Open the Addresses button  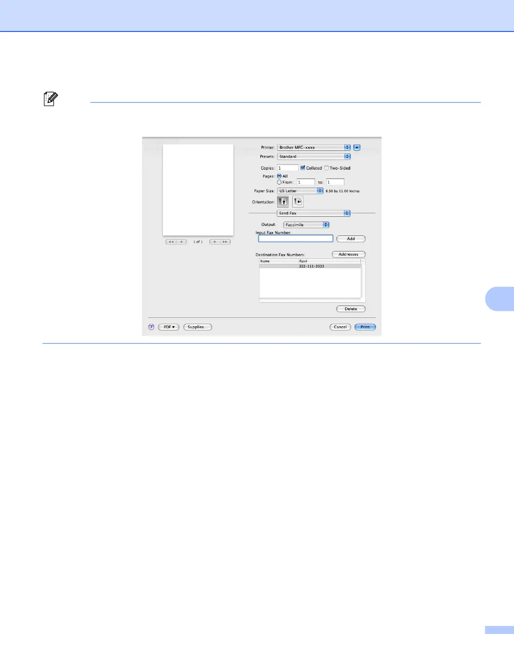(349, 254)
